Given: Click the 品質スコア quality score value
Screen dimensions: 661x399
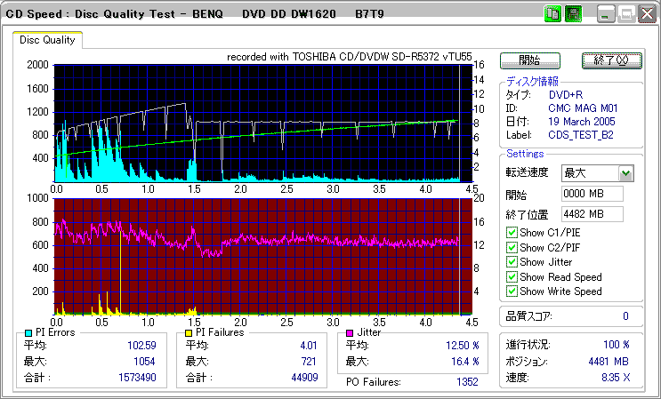Looking at the screenshot, I should (x=625, y=316).
